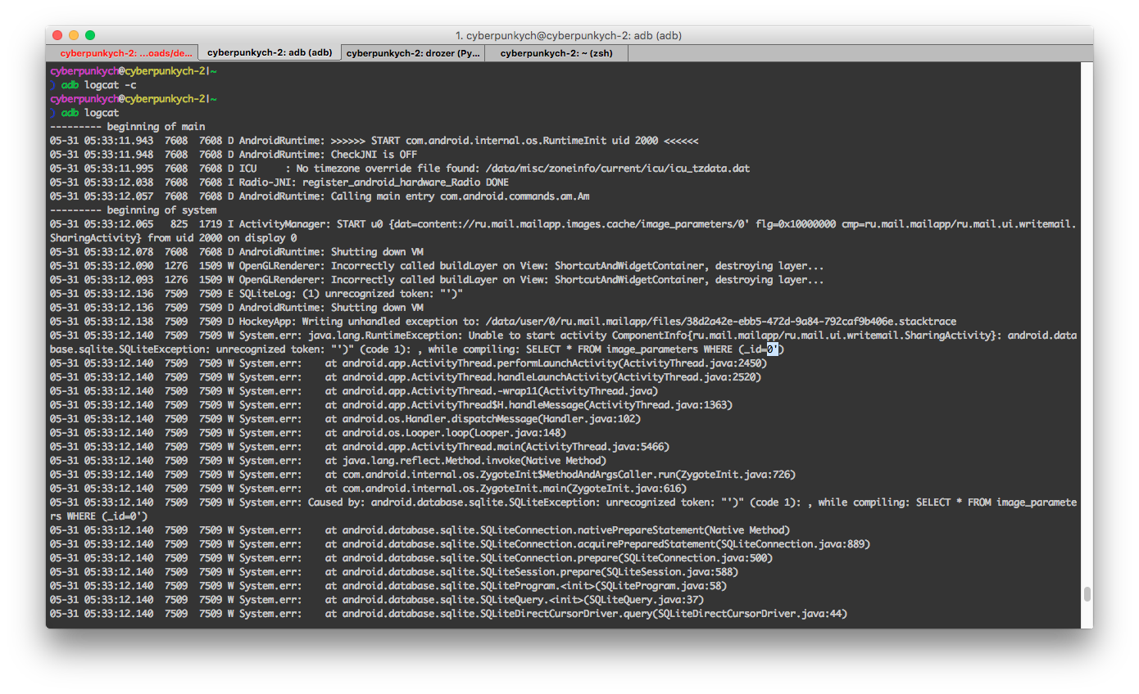Screen dimensions: 1139x694
Task: Click 'SQLiteConnection.acquirePreparedStatement' stack frame
Action: (460, 544)
